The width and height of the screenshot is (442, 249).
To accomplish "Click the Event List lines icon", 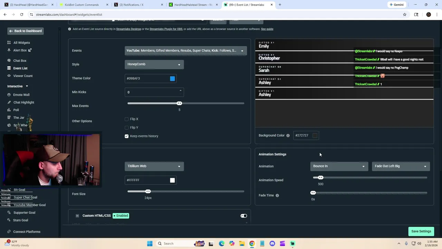I will pos(9,68).
